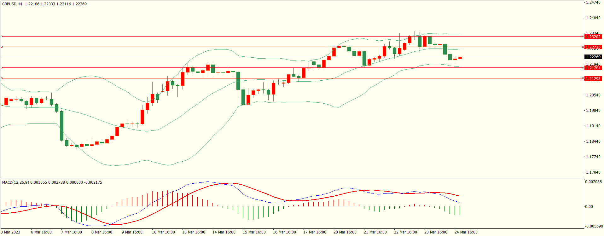The height and width of the screenshot is (236, 604).
Task: Click the 22 Mar 16:00 time label
Action: pos(405,232)
